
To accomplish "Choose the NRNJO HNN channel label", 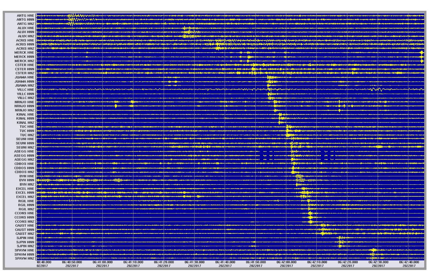I will tap(25, 106).
